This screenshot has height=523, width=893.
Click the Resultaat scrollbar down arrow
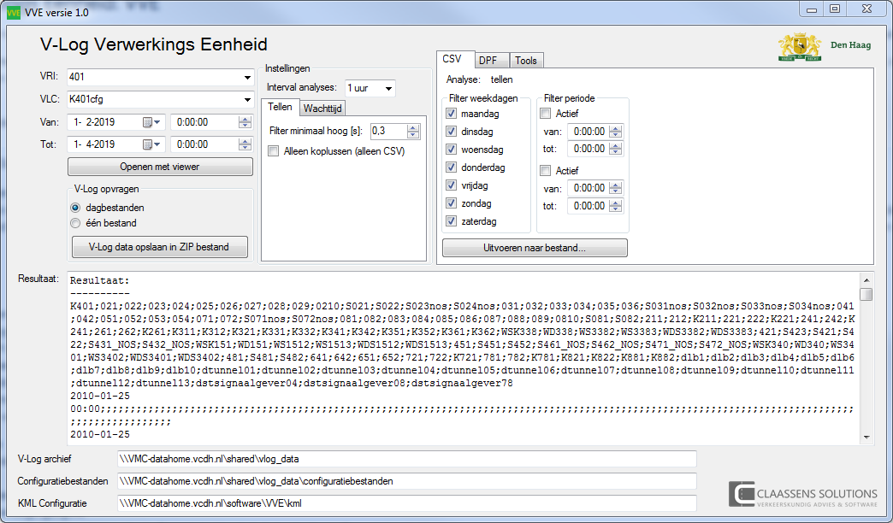pyautogui.click(x=866, y=438)
